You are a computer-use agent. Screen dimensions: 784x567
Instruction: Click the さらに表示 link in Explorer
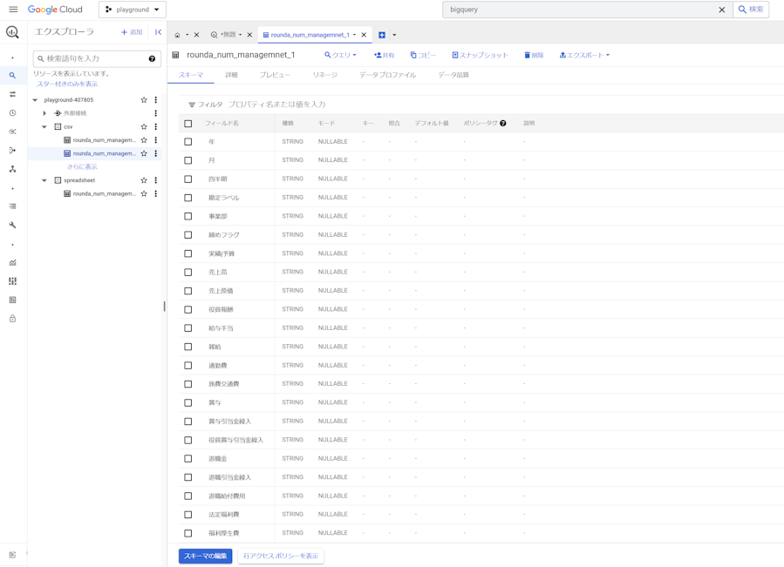[x=82, y=166]
